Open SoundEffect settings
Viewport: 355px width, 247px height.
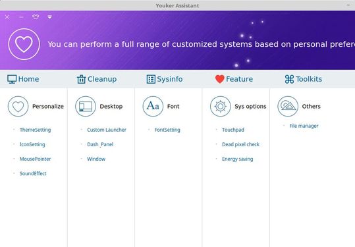(33, 173)
